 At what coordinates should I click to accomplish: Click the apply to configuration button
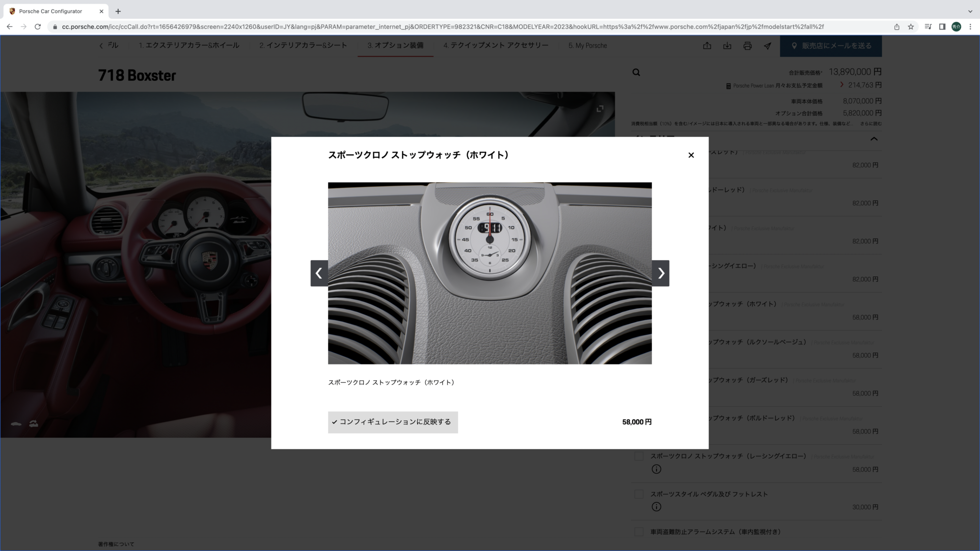(x=392, y=422)
